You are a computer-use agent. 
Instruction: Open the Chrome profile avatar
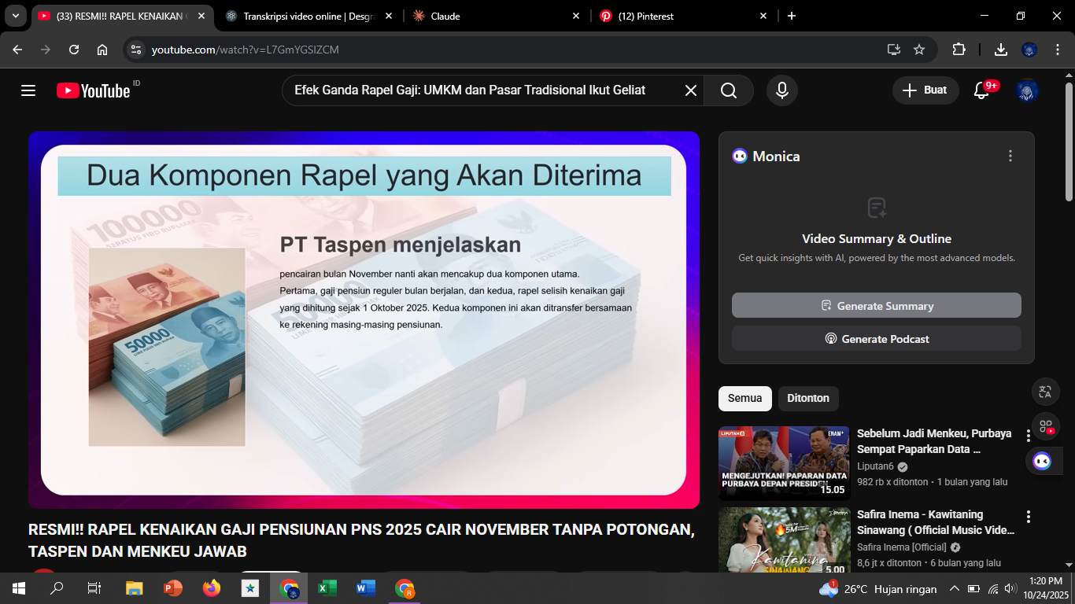click(x=1029, y=50)
